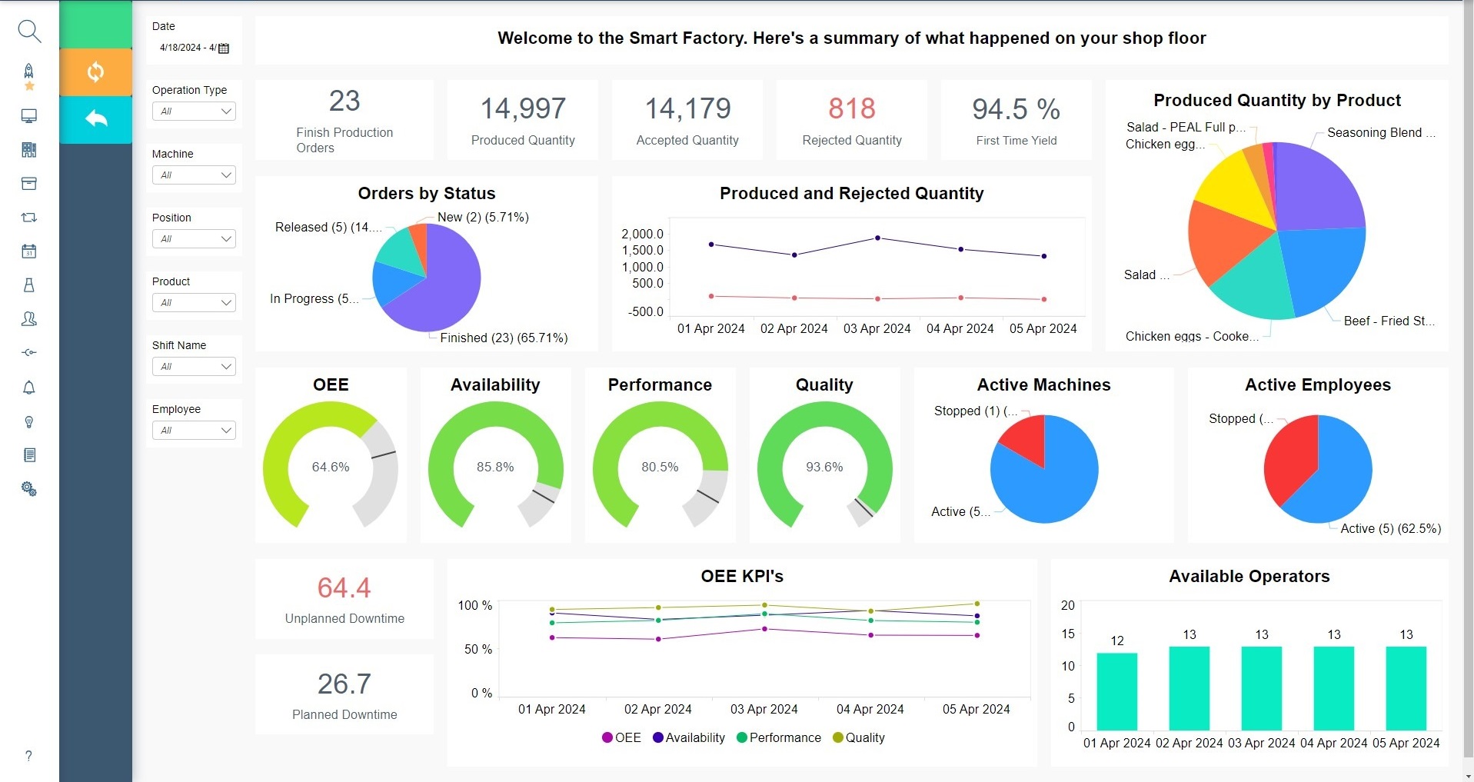Expand the Shift Name dropdown

194,367
